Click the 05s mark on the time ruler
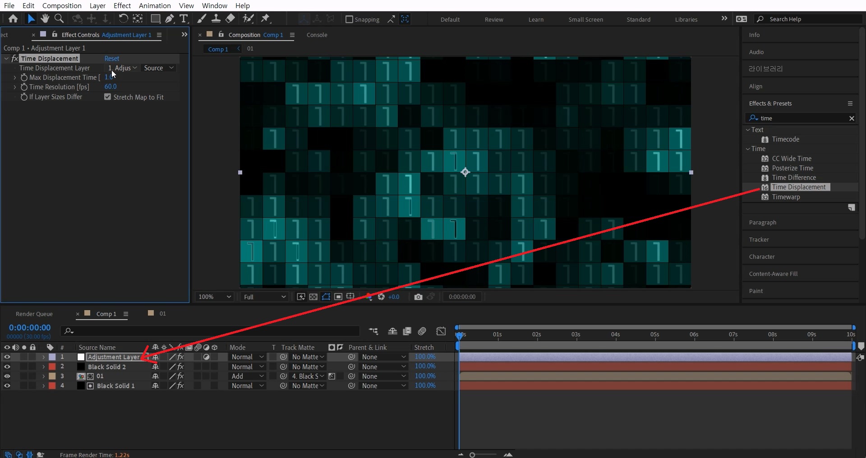Screen dimensions: 866x458 pos(654,334)
